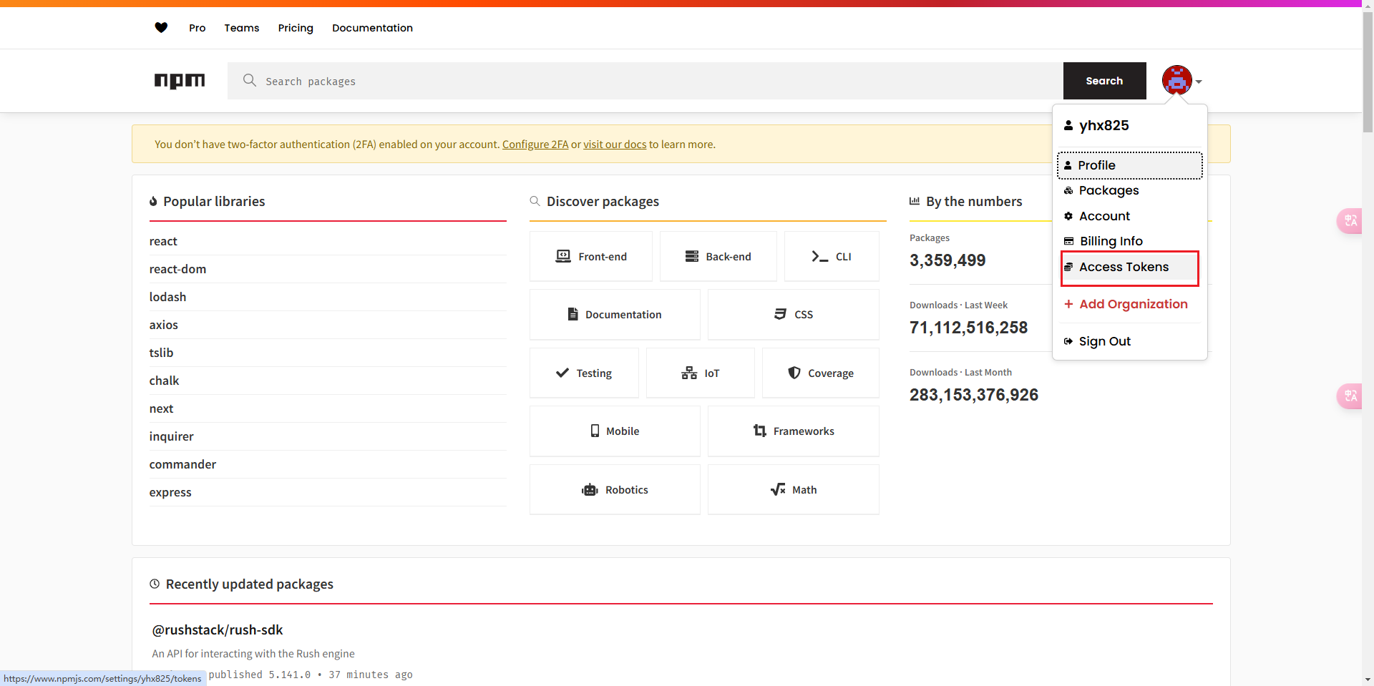Open the Configure 2FA link
1374x686 pixels.
click(x=535, y=144)
